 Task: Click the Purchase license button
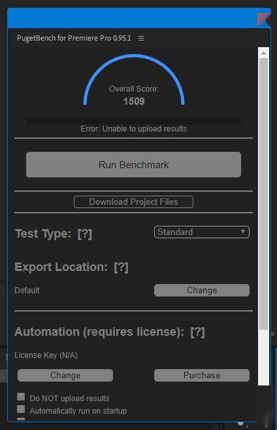[202, 375]
